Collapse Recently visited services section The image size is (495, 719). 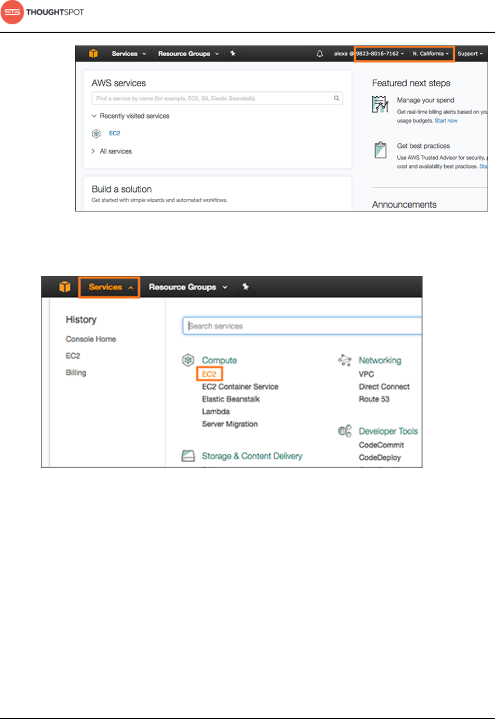point(131,116)
